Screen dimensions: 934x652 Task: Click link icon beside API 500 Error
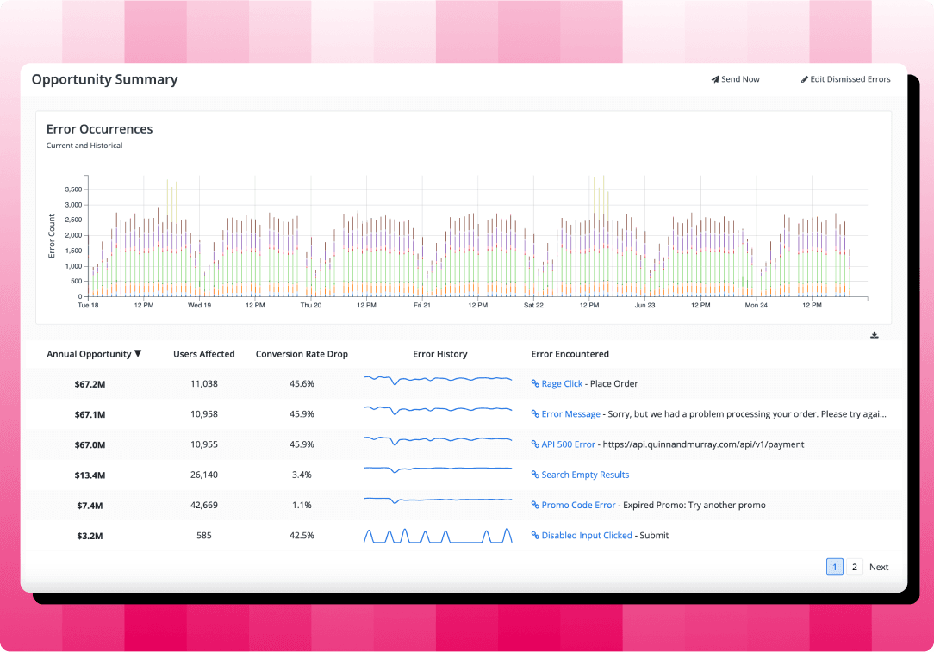535,444
